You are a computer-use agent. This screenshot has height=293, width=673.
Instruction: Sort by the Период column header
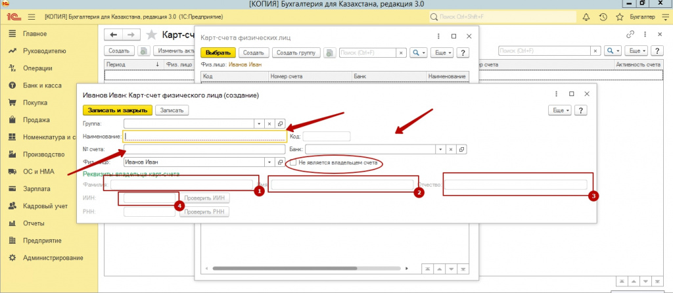(133, 64)
